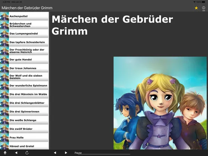
Task: Open Die drei Spinnerinnen
Action: click(x=24, y=112)
